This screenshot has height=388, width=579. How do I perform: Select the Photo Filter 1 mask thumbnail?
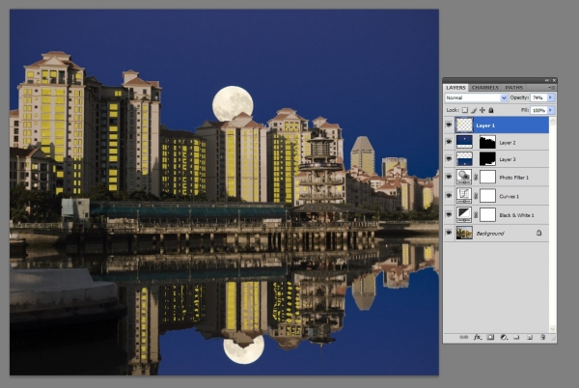[487, 178]
